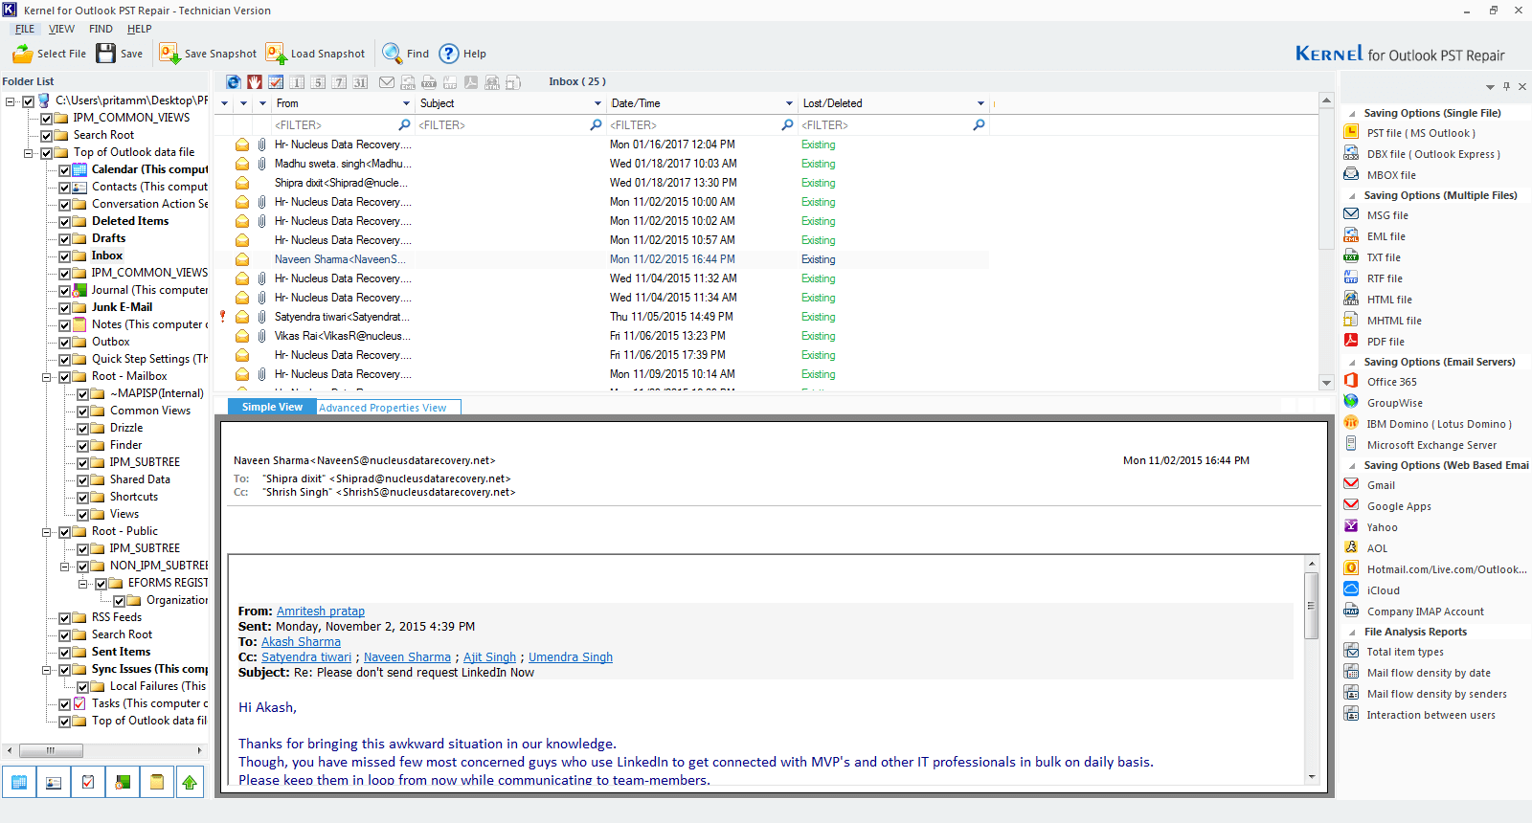1532x823 pixels.
Task: Click the Microsoft Exchange Server option
Action: click(1431, 445)
